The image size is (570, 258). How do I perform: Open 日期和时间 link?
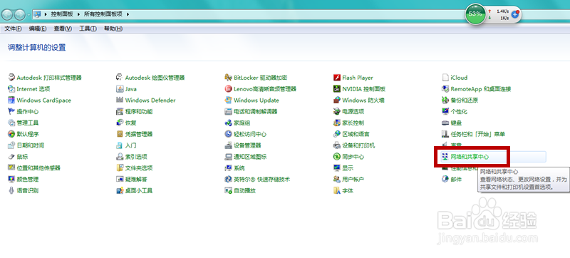point(31,145)
